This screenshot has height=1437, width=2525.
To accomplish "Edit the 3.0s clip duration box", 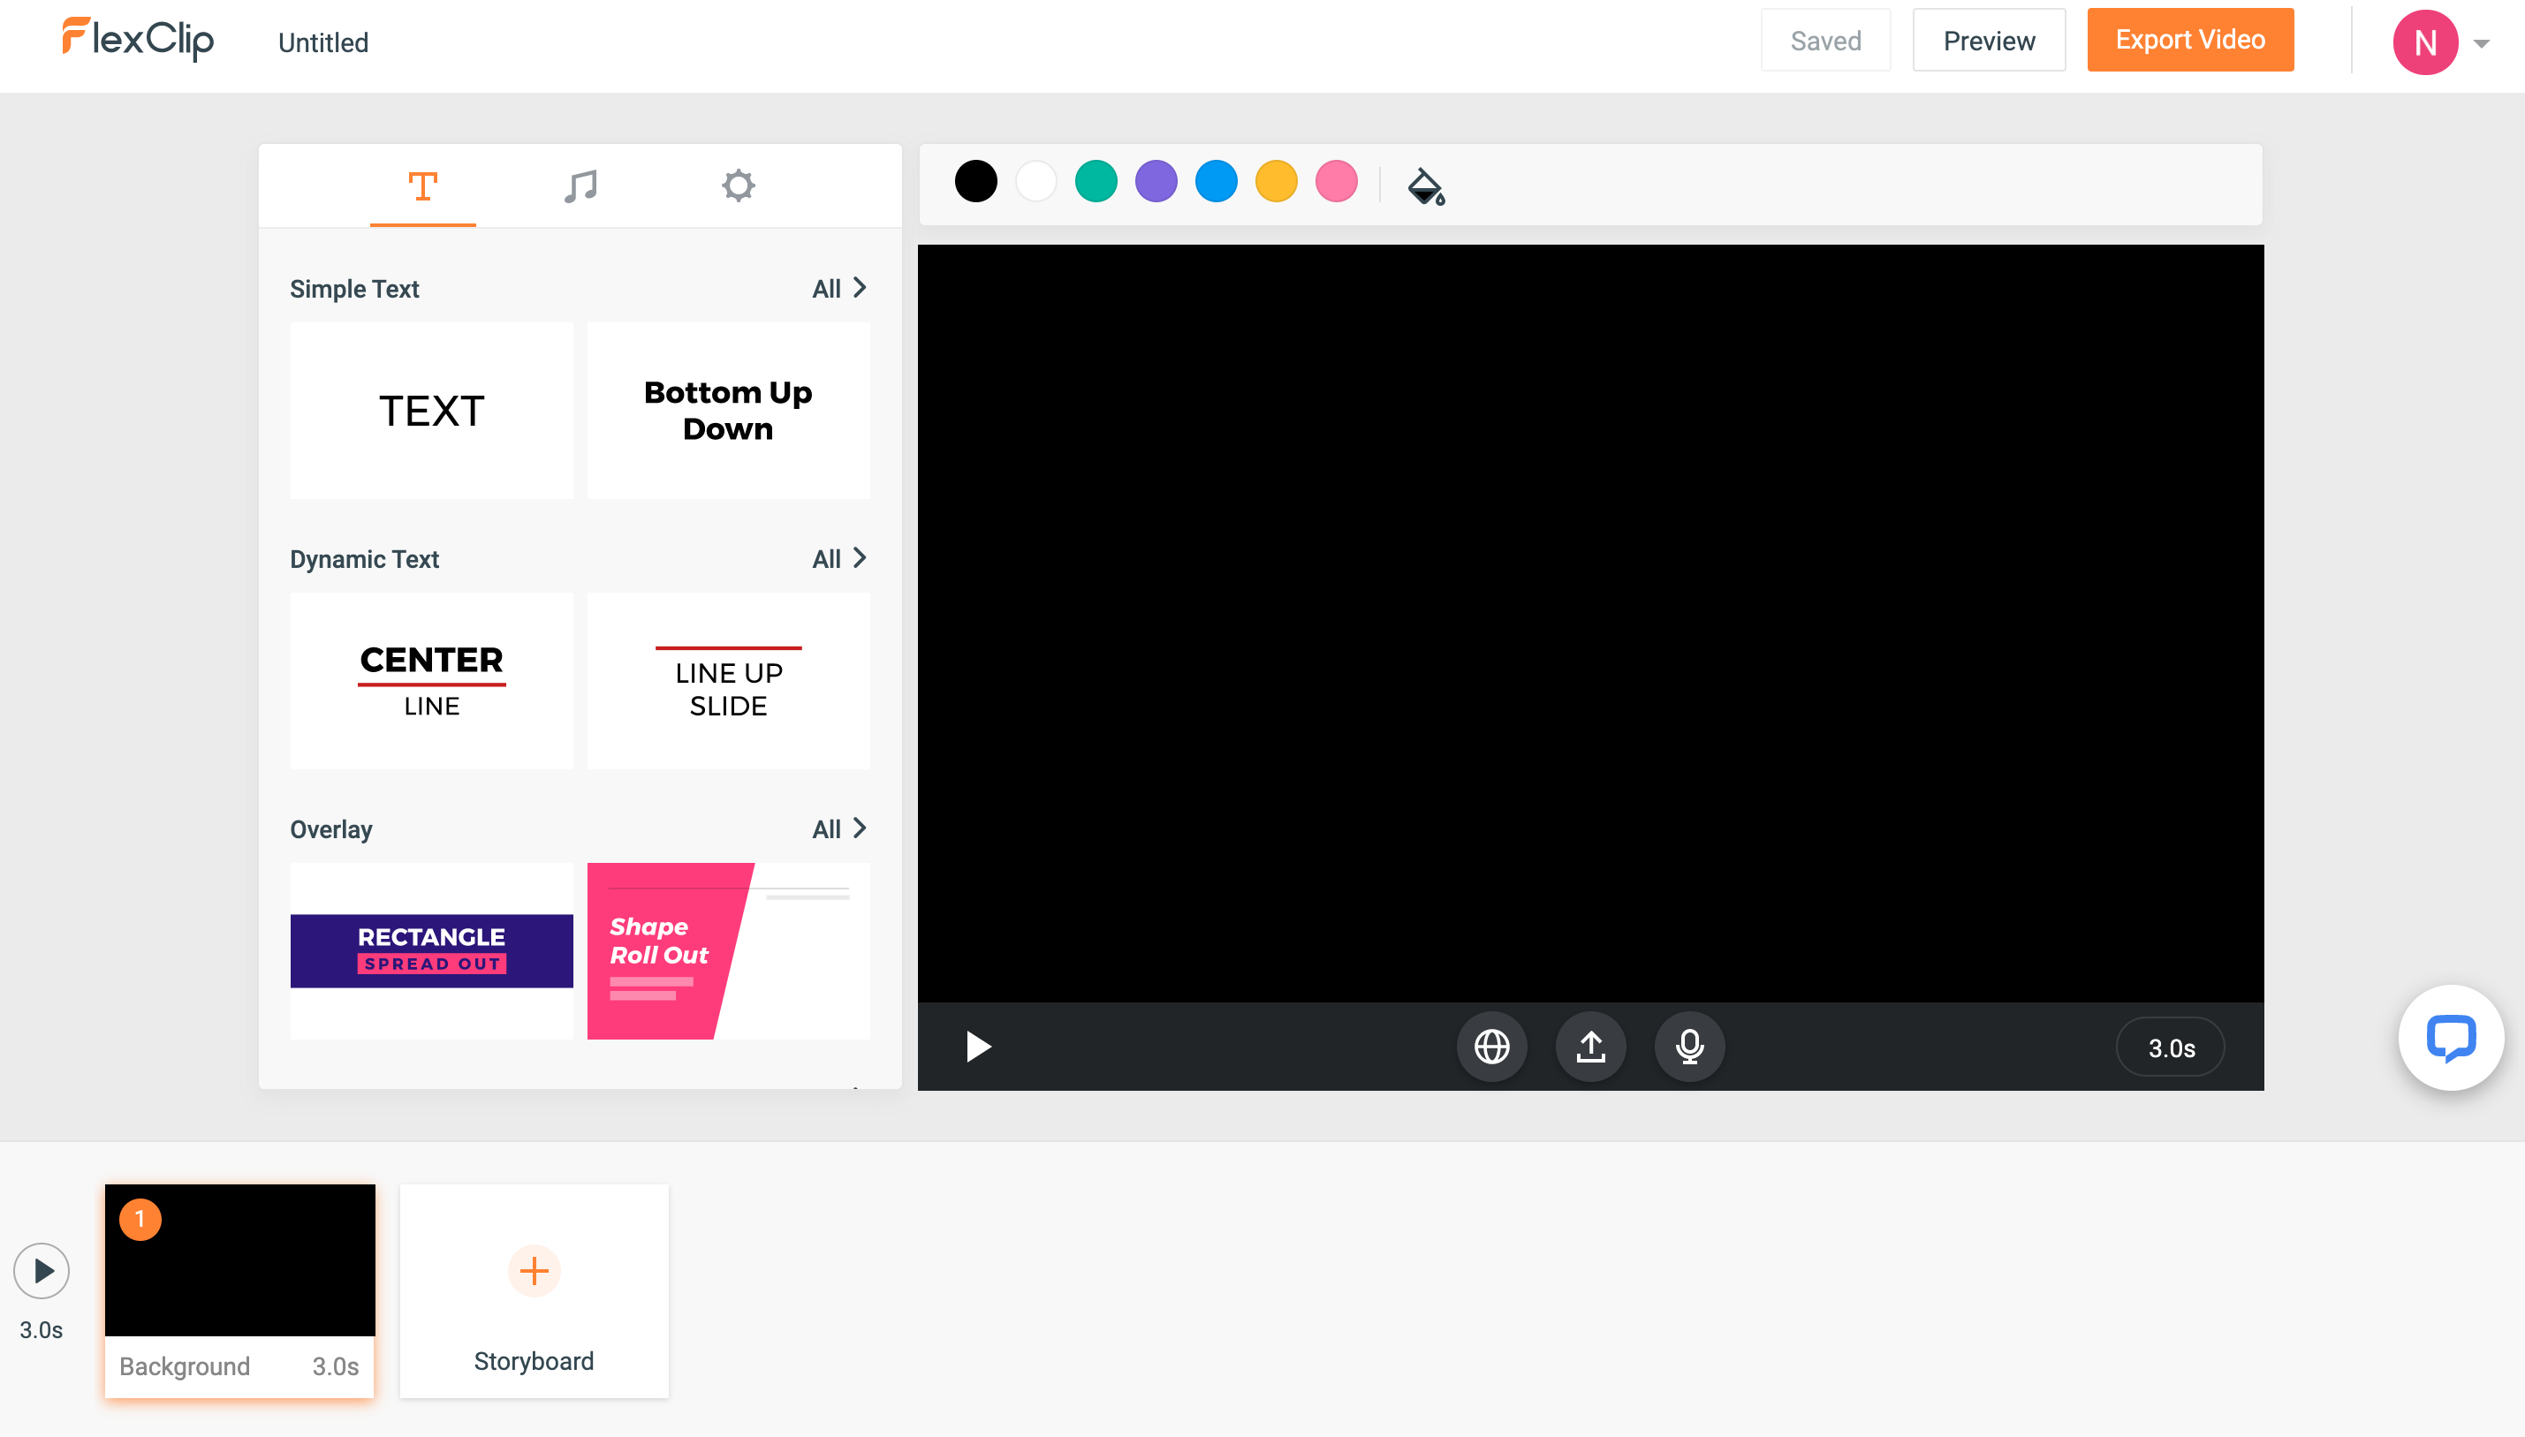I will point(2171,1048).
